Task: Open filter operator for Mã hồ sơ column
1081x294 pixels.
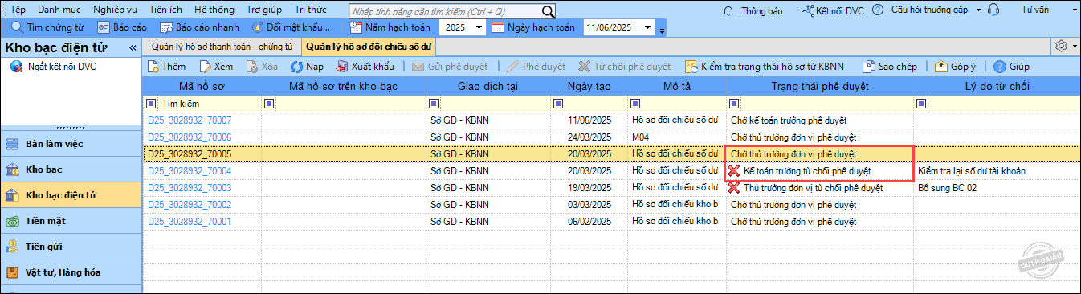Action: (152, 104)
